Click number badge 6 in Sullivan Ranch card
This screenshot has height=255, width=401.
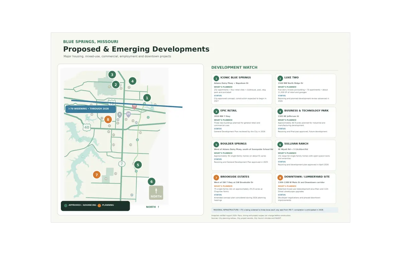pos(280,145)
